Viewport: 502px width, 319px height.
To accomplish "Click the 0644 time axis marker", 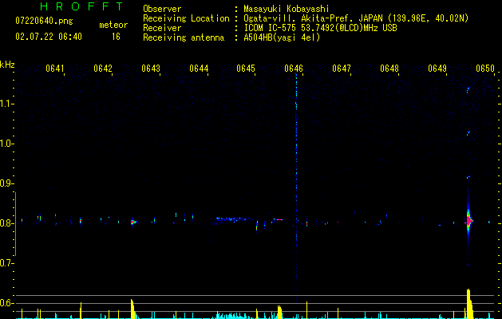I will point(199,69).
